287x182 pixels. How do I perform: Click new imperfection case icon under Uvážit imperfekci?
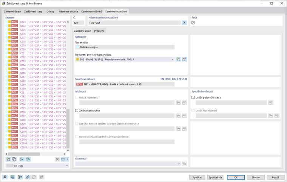click(x=178, y=103)
